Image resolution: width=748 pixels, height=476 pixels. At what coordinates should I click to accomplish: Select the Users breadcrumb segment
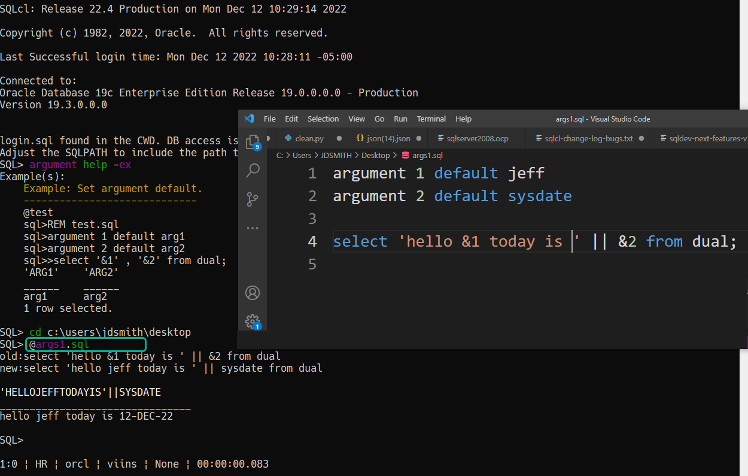[x=302, y=156]
